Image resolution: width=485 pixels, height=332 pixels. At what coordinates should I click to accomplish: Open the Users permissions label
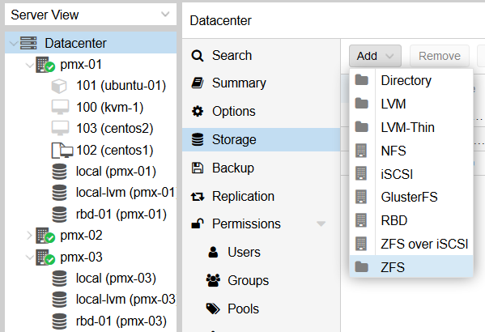244,252
